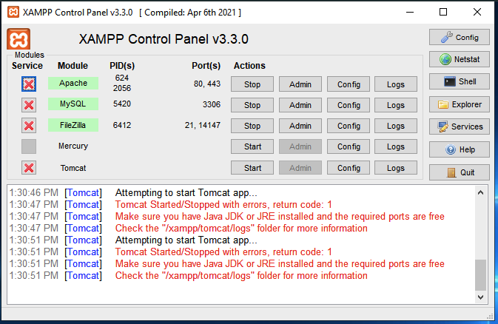The width and height of the screenshot is (498, 324).
Task: Click the Mercury module name
Action: 73,146
